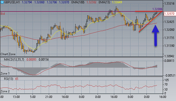Click the 13:00 time axis label

click(x=16, y=97)
